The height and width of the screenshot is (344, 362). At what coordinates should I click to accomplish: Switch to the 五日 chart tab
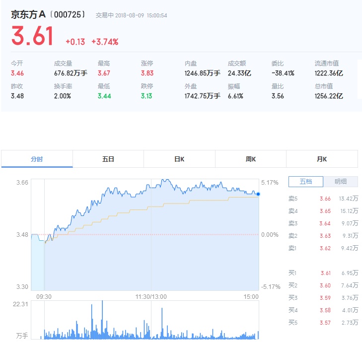[108, 159]
